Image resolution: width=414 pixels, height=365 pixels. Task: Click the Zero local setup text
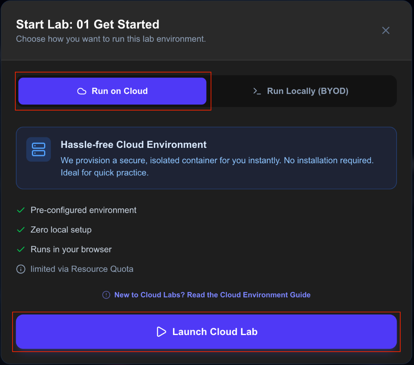pyautogui.click(x=61, y=230)
